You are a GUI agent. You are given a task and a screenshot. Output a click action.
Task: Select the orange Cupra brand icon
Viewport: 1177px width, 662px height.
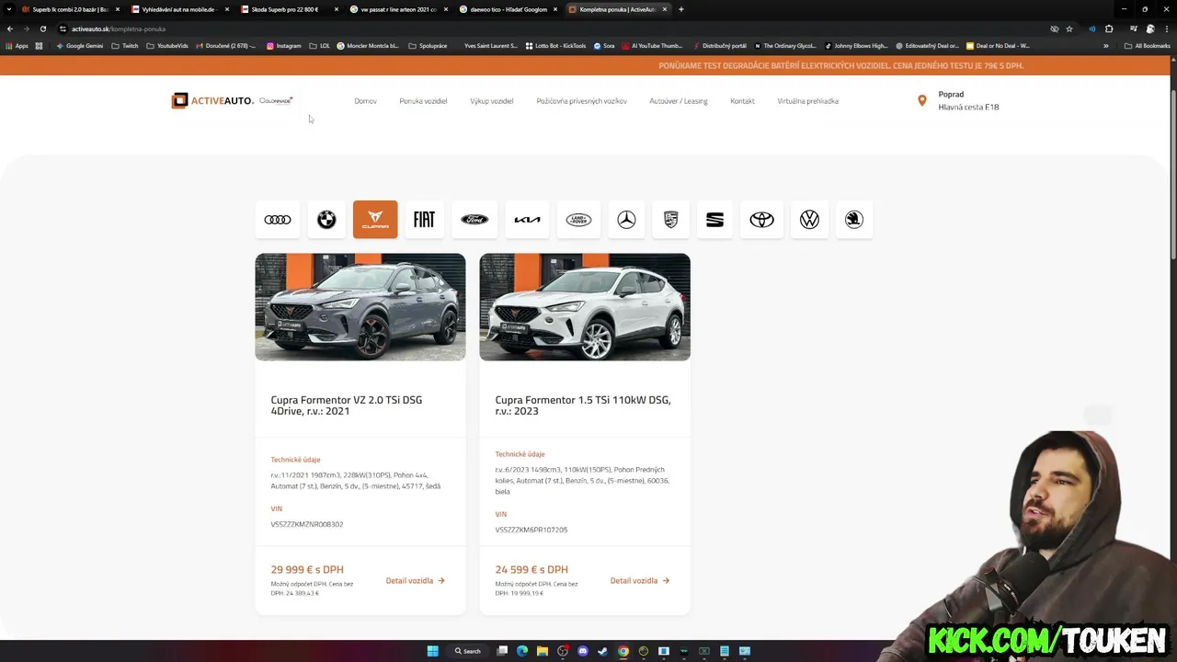[375, 220]
